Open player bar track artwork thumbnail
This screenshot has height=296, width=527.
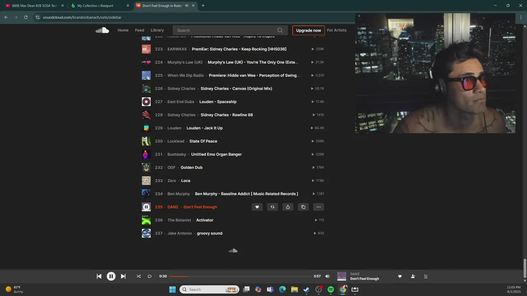(342, 276)
